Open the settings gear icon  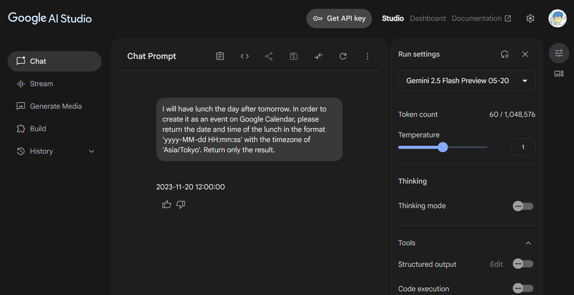click(x=530, y=19)
